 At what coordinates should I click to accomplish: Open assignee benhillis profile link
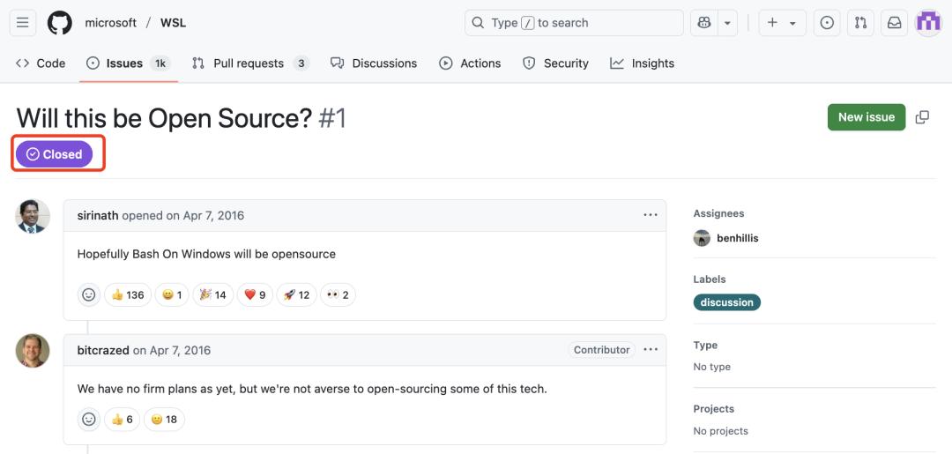738,239
